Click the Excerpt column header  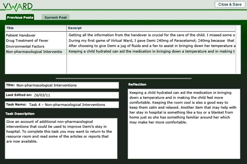click(x=151, y=28)
